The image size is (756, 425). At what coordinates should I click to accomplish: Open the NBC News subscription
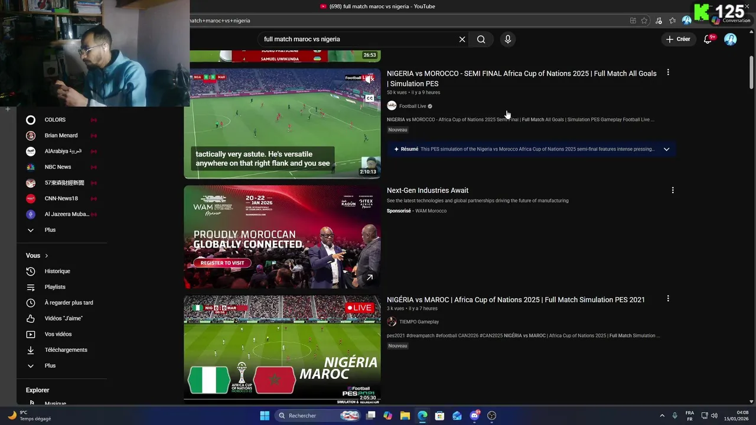(61, 167)
